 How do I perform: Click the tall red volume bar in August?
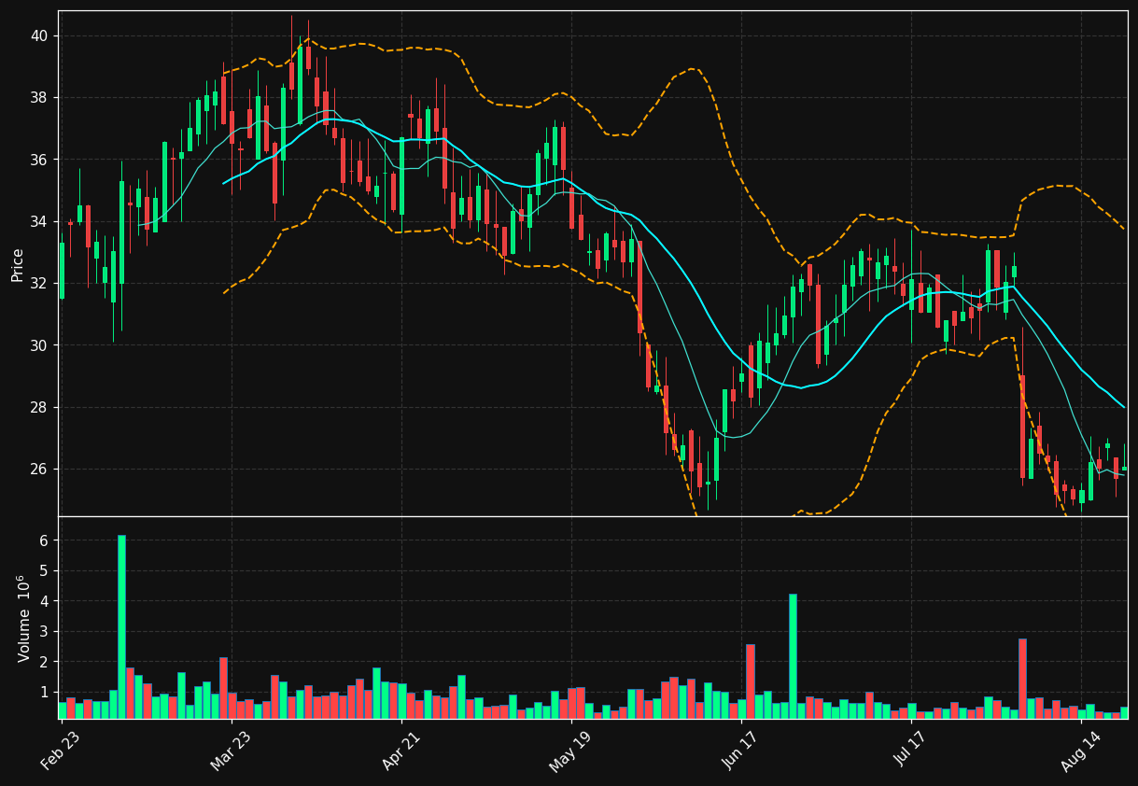(1022, 679)
